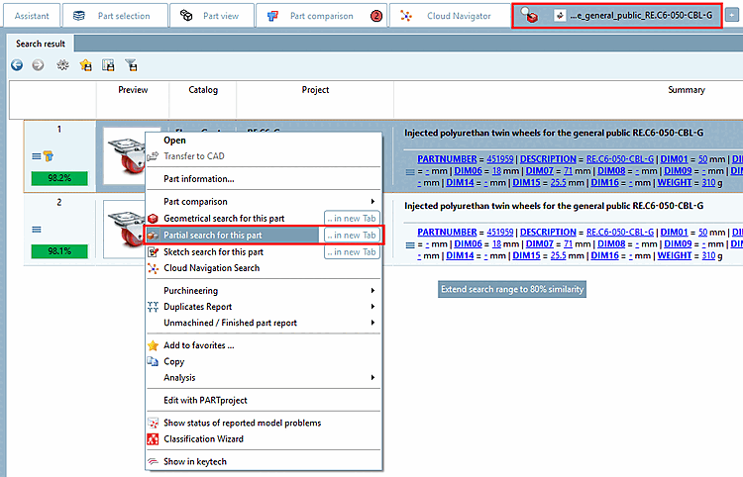Click the Cloud Navigator network icon
This screenshot has width=743, height=477.
pos(406,16)
